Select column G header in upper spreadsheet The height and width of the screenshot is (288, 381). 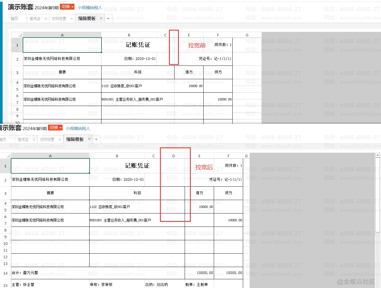click(x=247, y=35)
